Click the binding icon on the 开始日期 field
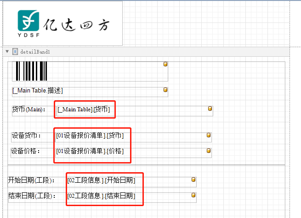301x218 pixels. (193, 180)
